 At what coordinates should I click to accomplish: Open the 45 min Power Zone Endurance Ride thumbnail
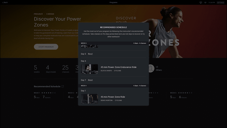(x=89, y=69)
